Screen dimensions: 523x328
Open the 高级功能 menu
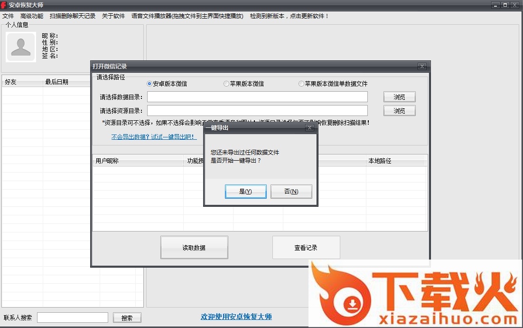click(x=32, y=16)
